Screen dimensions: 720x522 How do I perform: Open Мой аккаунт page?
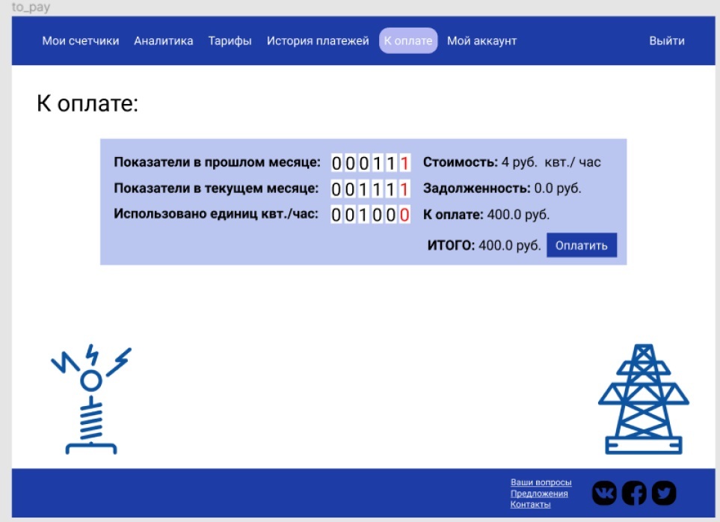coord(481,41)
